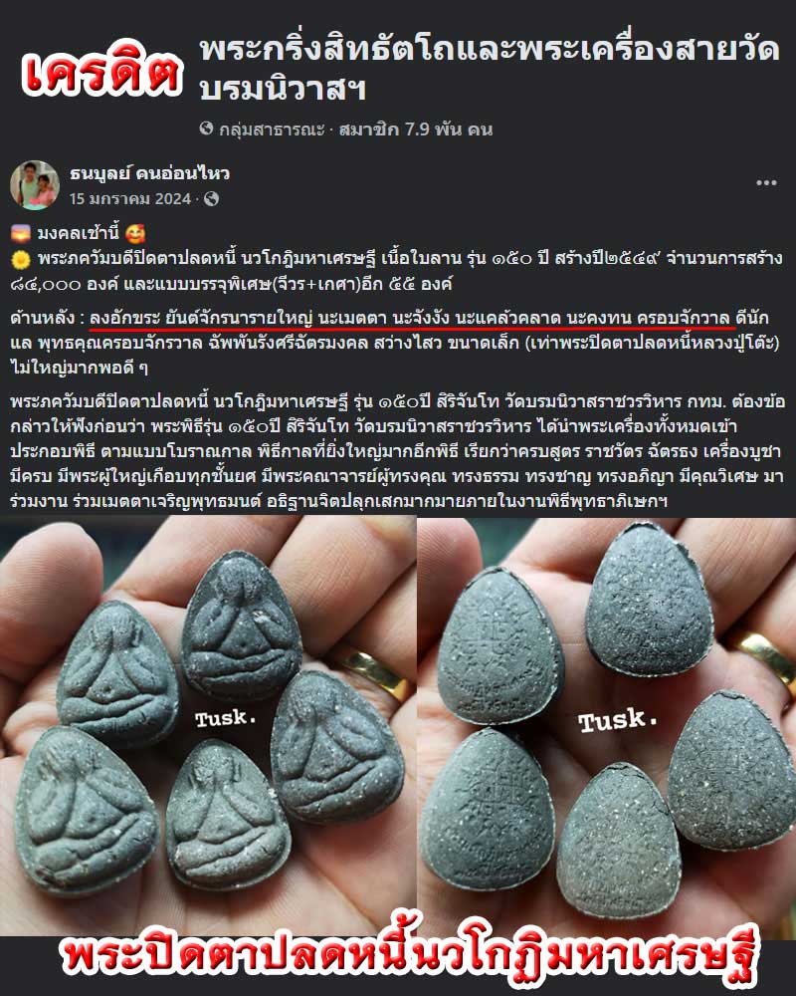Open profile of ธนบูลย์ คนอ่อนไหว

[150, 172]
